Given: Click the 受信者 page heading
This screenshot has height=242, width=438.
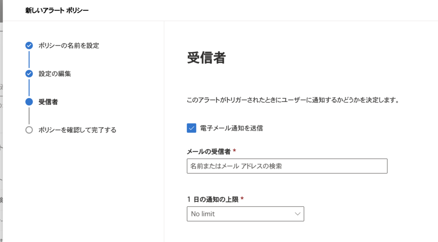Looking at the screenshot, I should (207, 58).
